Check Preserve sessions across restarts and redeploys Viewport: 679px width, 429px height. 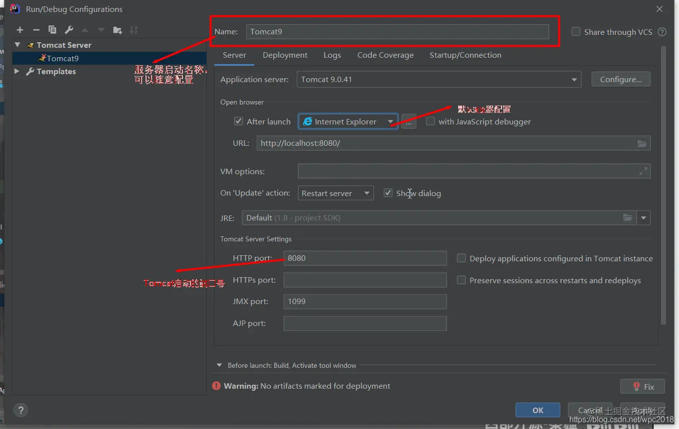point(462,280)
